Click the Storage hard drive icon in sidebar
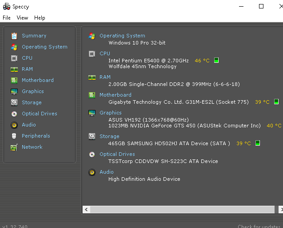The width and height of the screenshot is (283, 228). tap(14, 102)
